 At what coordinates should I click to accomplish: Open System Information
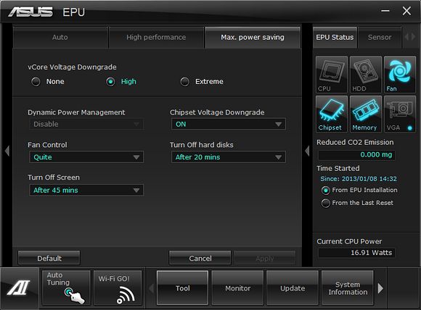click(348, 288)
